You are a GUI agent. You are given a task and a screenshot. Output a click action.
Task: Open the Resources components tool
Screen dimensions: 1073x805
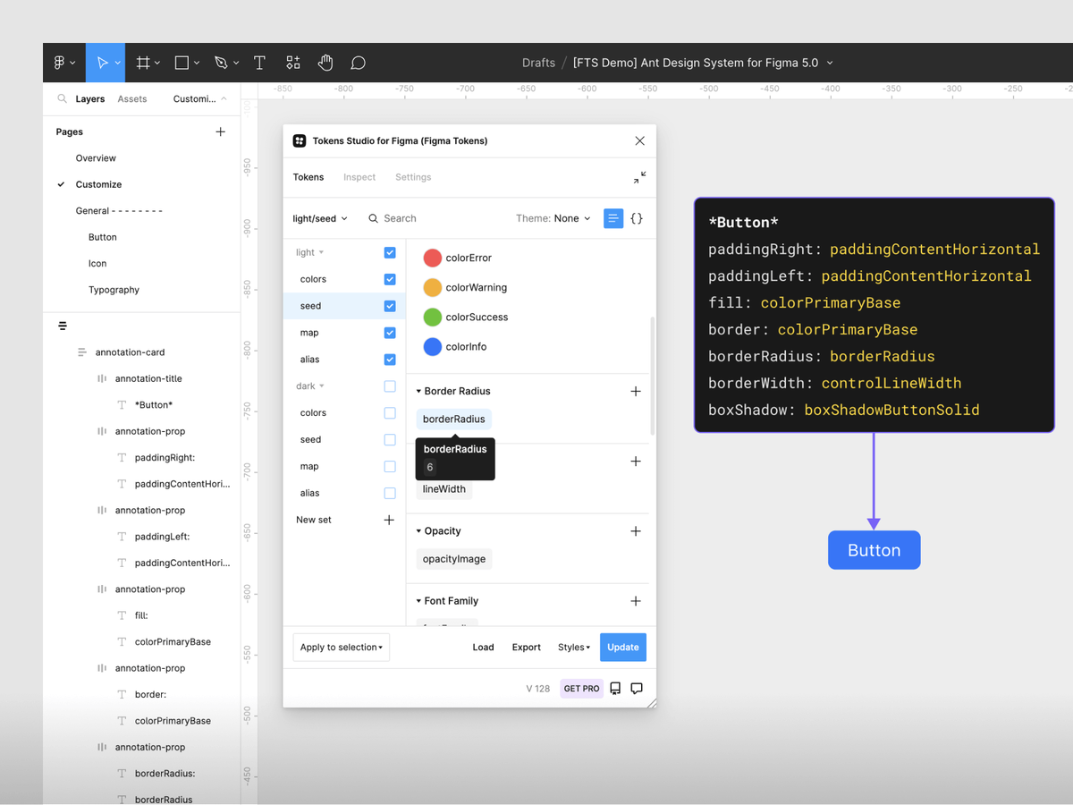(293, 63)
